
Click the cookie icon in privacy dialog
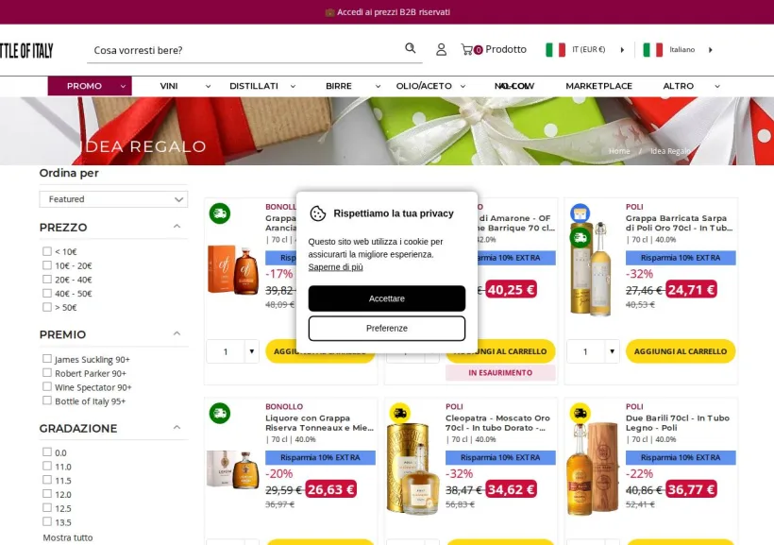317,213
